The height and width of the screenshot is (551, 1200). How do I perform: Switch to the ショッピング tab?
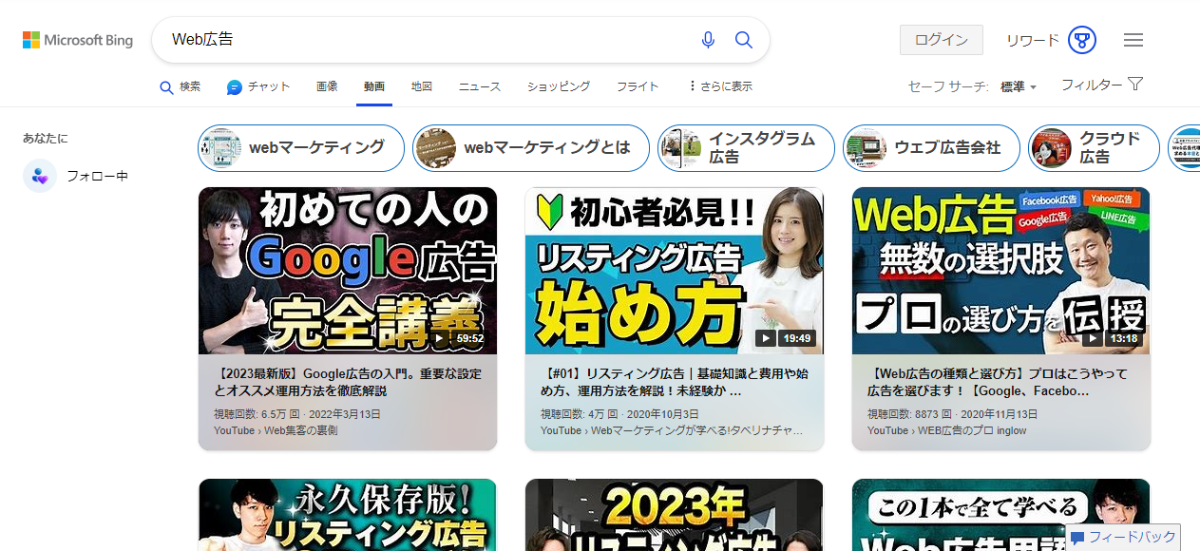[x=559, y=86]
